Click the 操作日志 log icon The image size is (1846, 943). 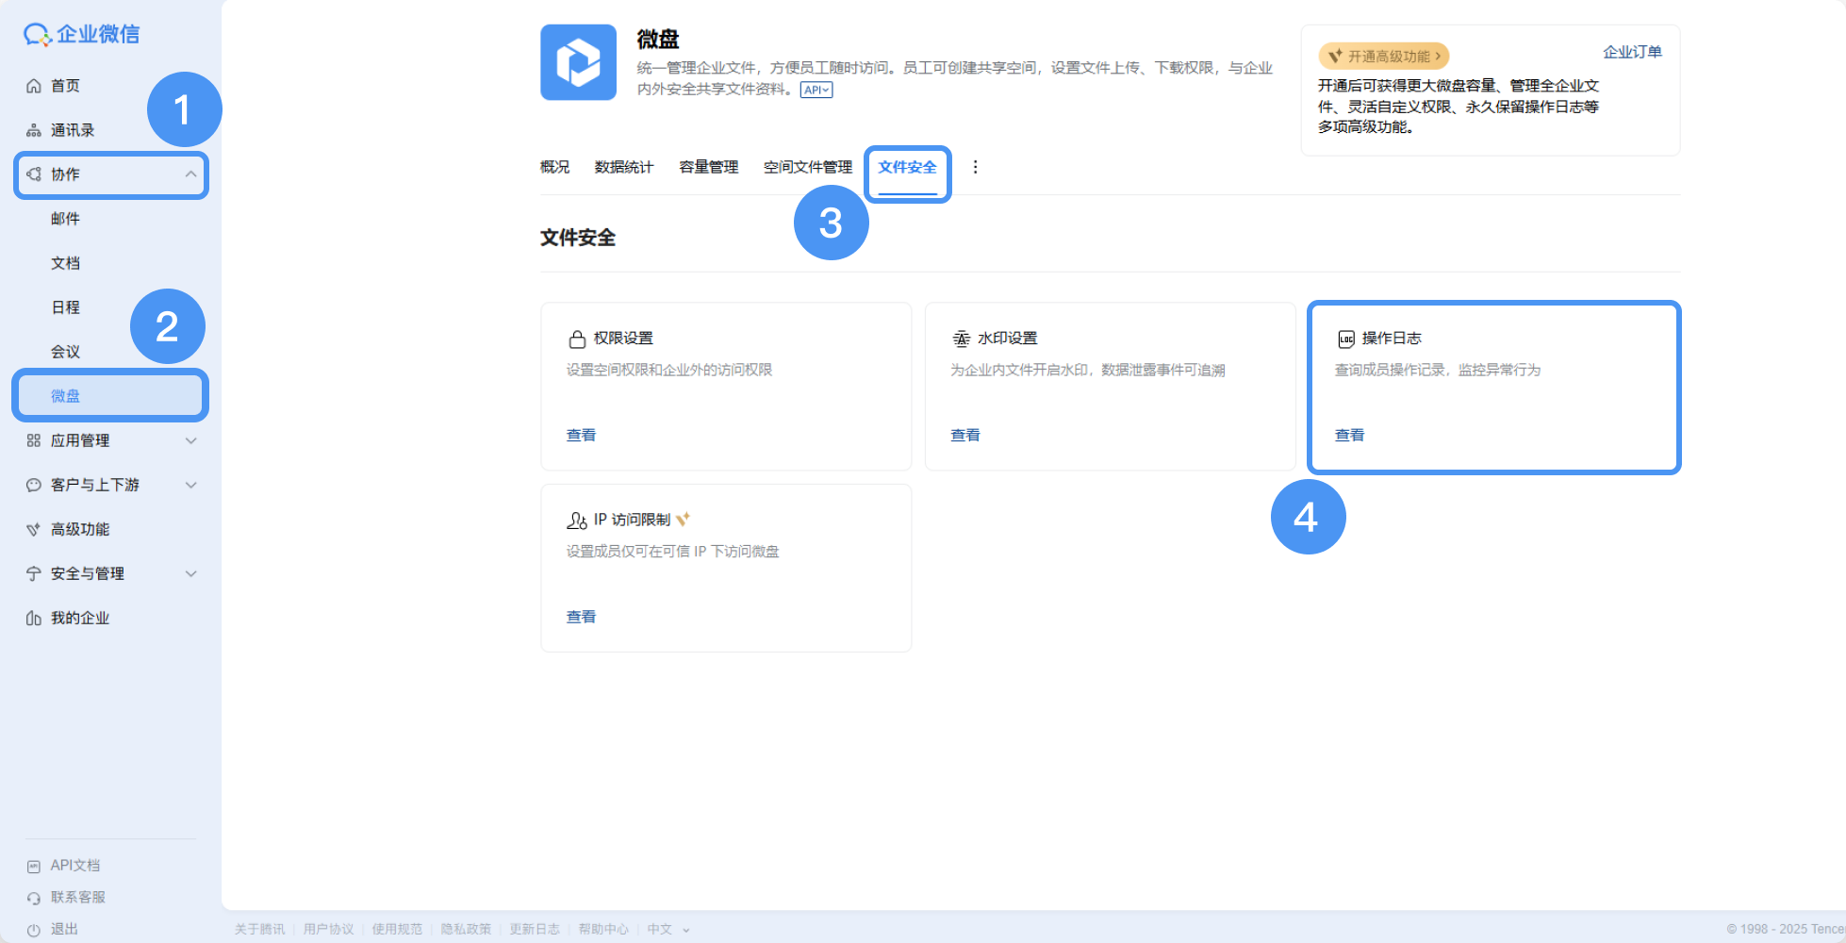[x=1346, y=339]
